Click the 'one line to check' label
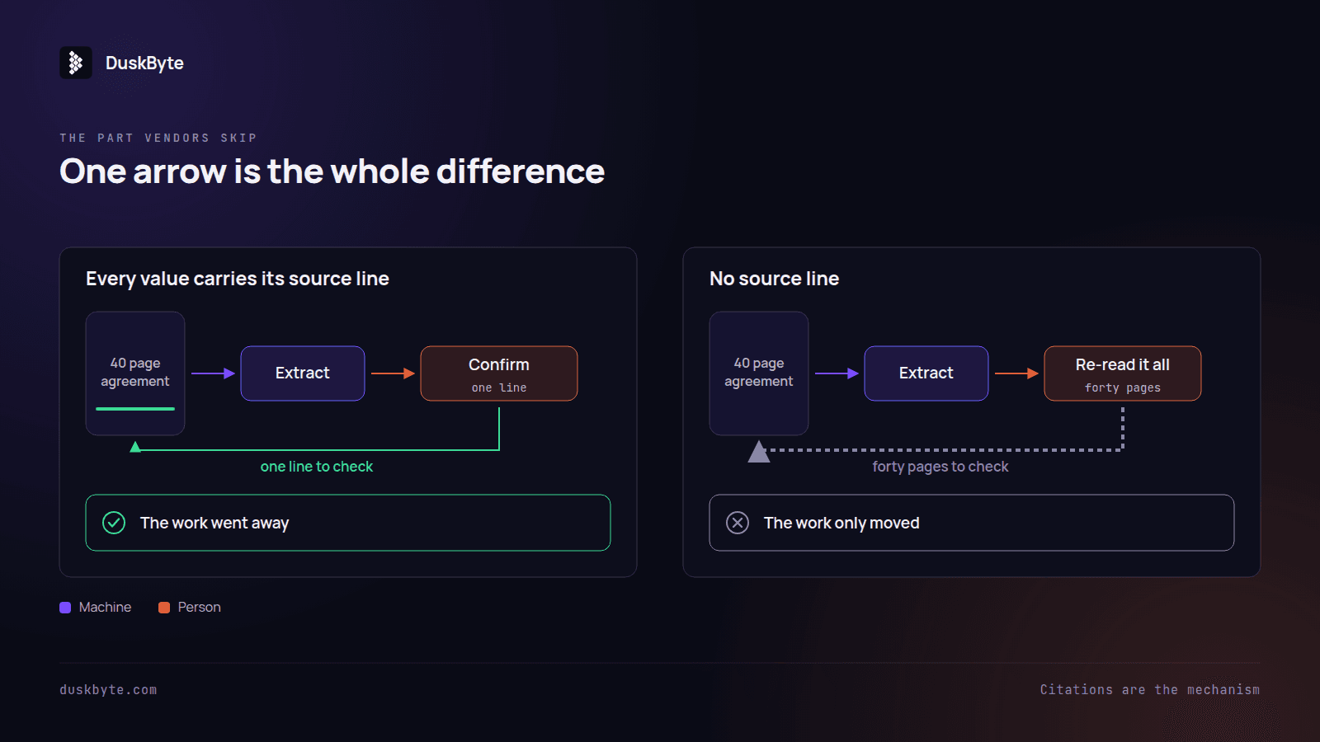 click(317, 467)
